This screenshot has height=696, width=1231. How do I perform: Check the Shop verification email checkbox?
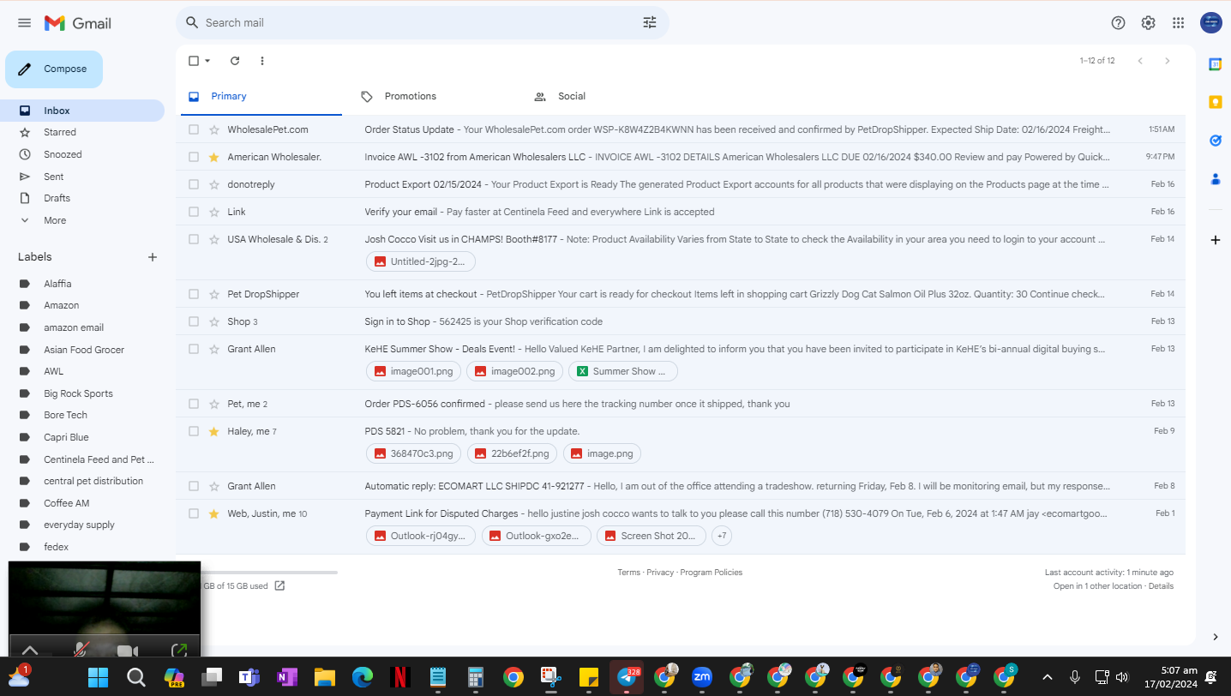[x=194, y=321]
